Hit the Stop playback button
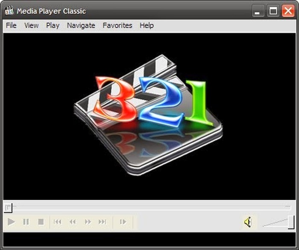 pyautogui.click(x=41, y=222)
